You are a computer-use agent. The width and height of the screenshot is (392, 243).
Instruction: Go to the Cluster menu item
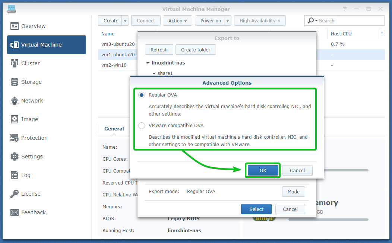[x=47, y=63]
